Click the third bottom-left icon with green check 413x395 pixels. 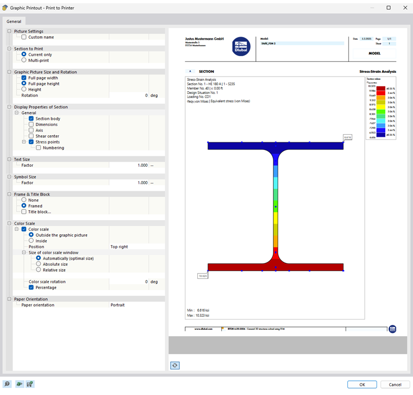click(30, 384)
